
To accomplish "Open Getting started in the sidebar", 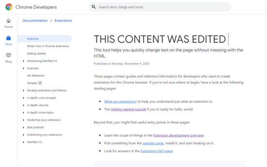I will click(x=36, y=53).
